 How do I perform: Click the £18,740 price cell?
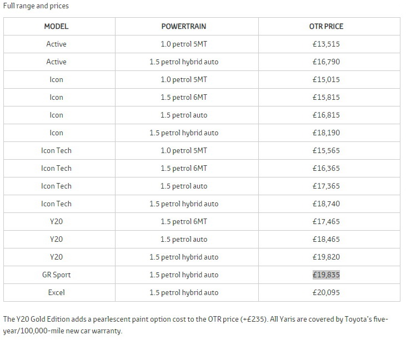pos(326,204)
